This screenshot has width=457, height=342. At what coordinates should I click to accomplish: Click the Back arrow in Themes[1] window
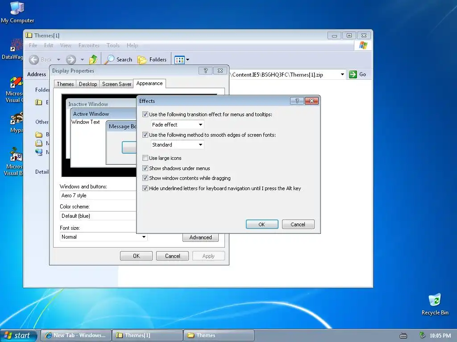click(34, 60)
